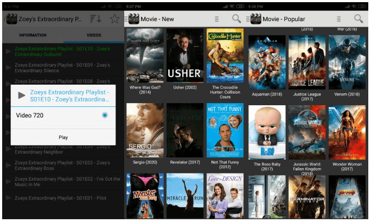Open episode S01E02 I've Got the Music in Me
371x223 pixels.
pyautogui.click(x=63, y=182)
